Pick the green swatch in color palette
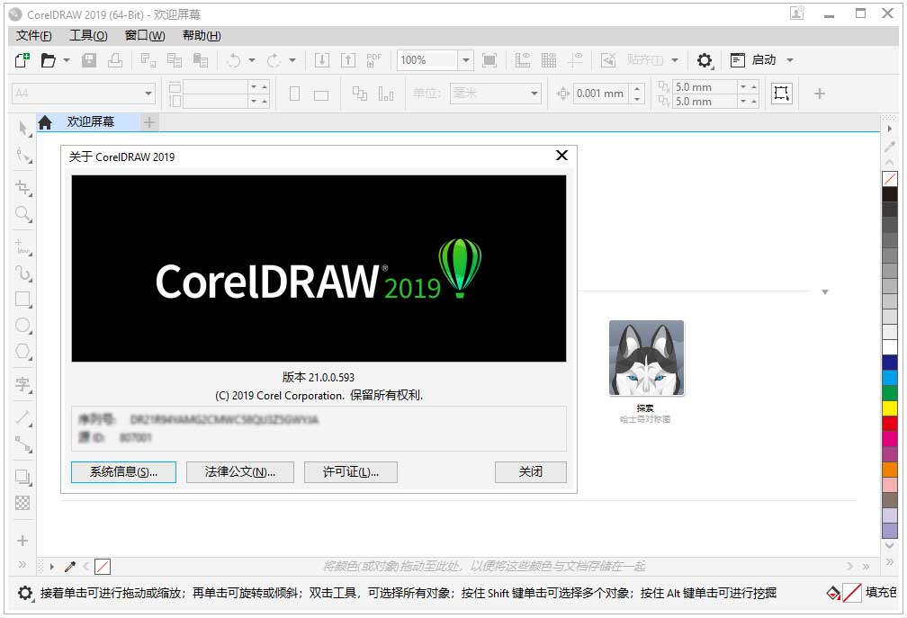Viewport: 907px width, 618px height. 889,392
